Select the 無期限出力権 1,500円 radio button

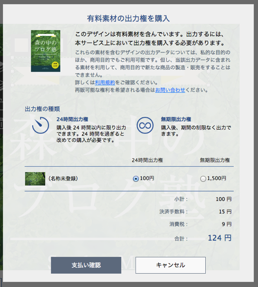203,178
